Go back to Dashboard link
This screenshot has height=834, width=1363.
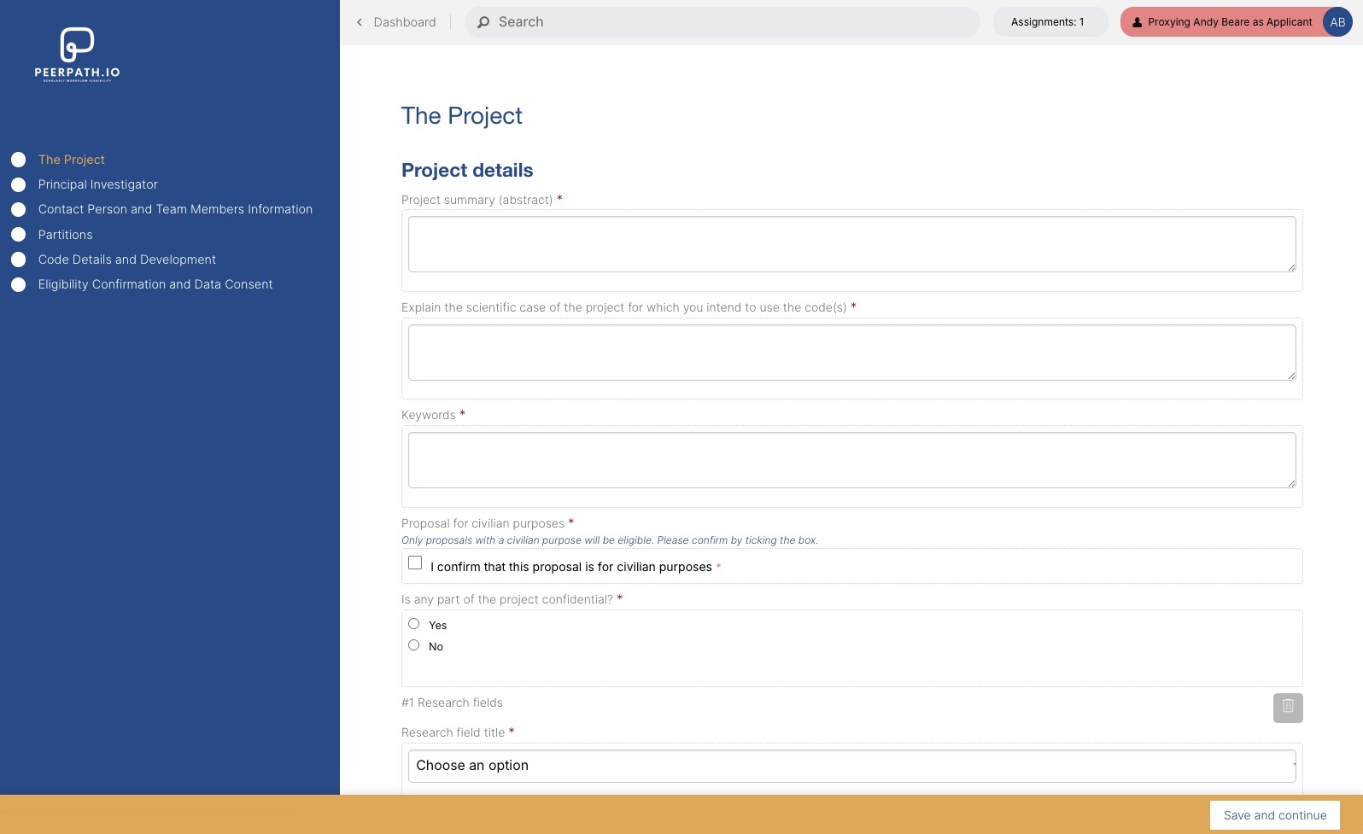coord(404,22)
